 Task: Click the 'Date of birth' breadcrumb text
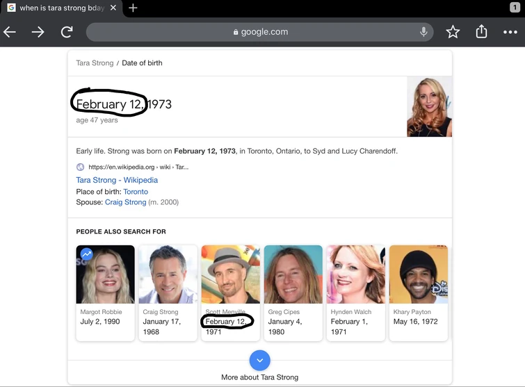[x=142, y=63]
